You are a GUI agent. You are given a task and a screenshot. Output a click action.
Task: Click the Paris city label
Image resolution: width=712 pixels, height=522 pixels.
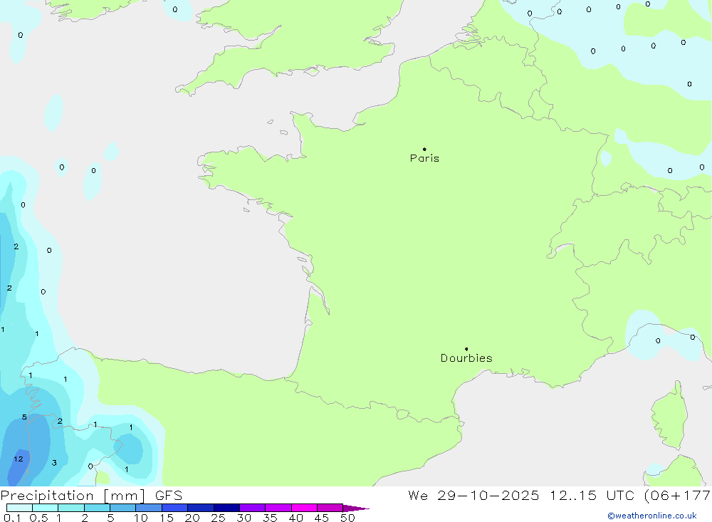click(424, 158)
